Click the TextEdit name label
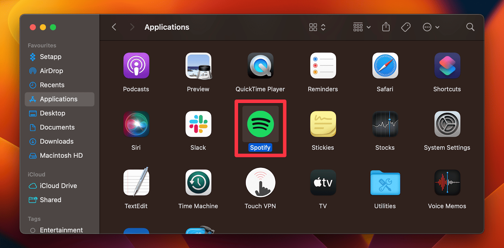The width and height of the screenshot is (504, 248). (x=136, y=206)
